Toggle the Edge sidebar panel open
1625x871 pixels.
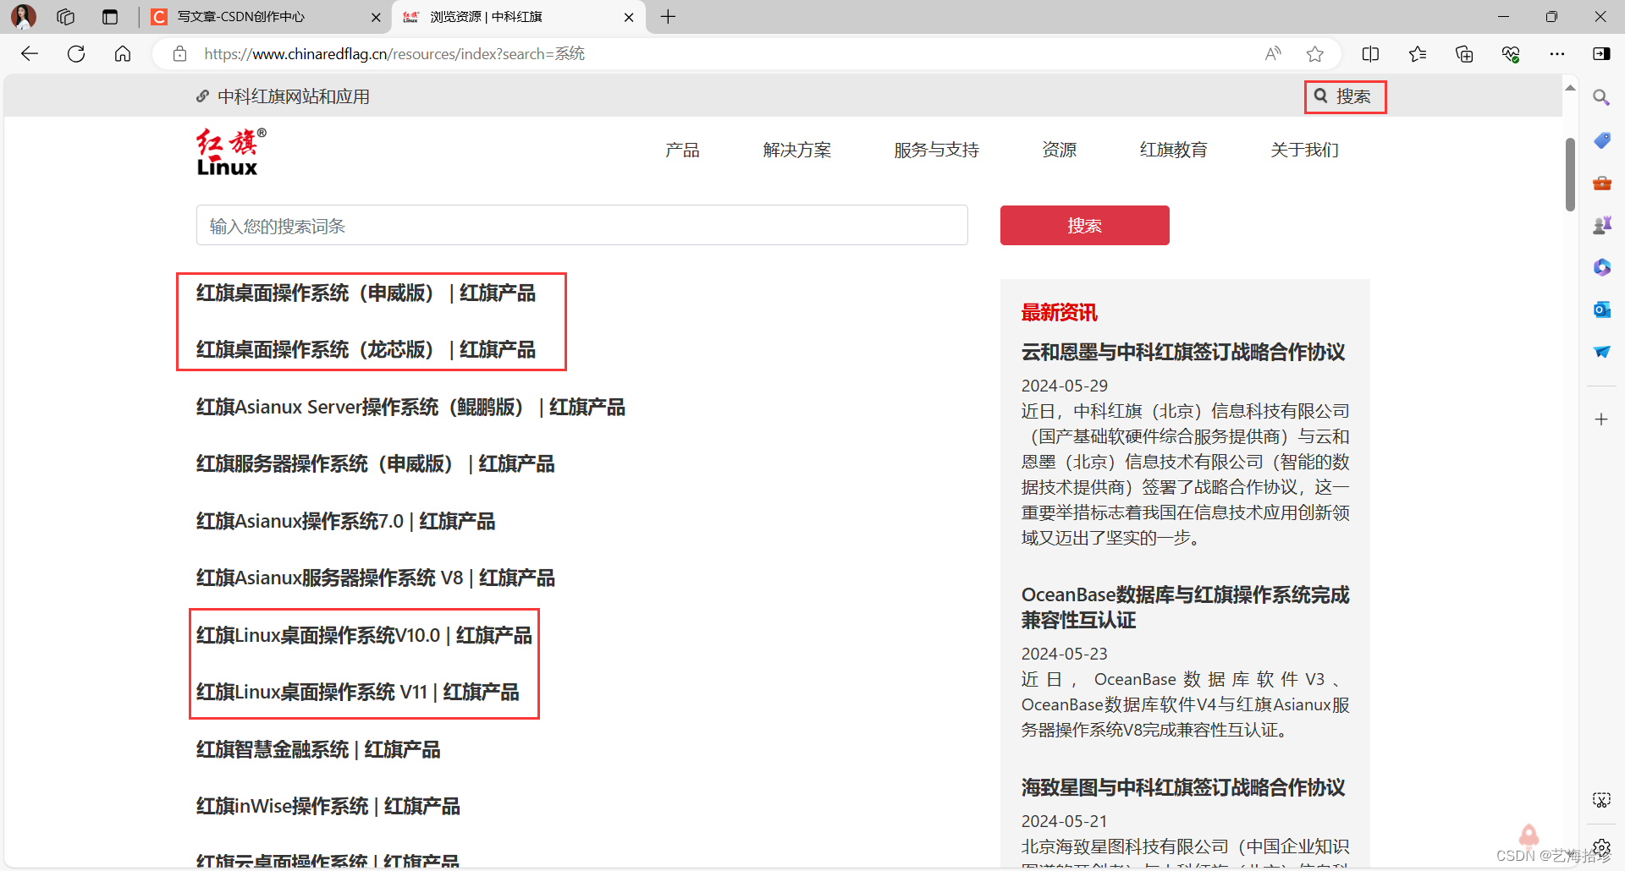pos(1603,53)
